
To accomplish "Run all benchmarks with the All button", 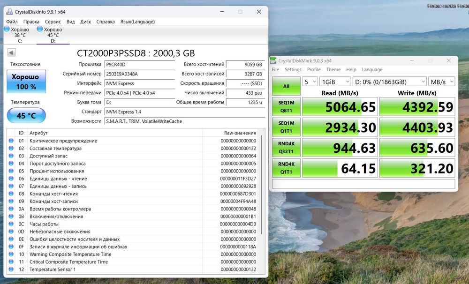I will coord(286,86).
